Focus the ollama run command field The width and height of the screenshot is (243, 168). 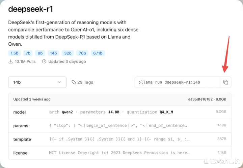point(177,82)
